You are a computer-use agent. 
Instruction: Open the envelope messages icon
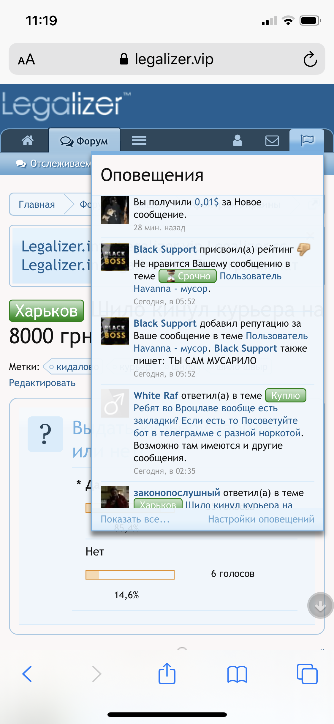pyautogui.click(x=272, y=141)
